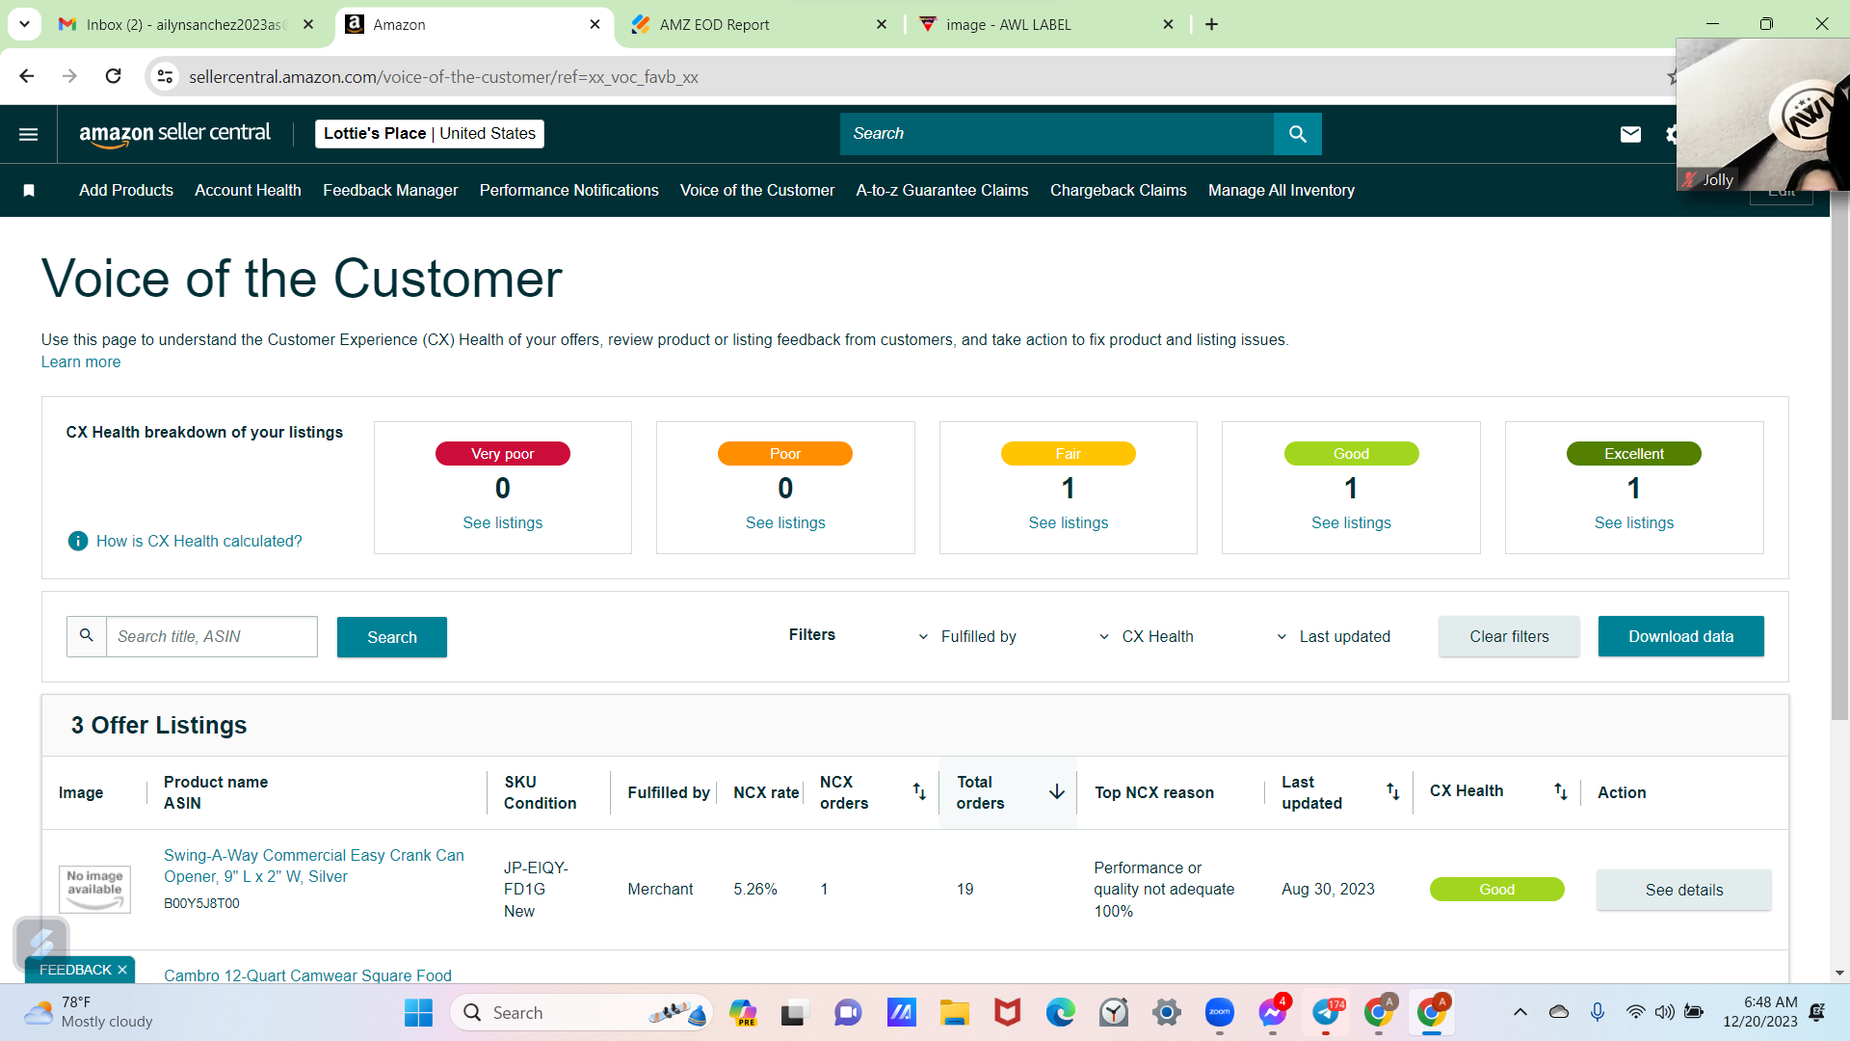This screenshot has width=1850, height=1041.
Task: Click the Clear filters button
Action: coord(1509,637)
